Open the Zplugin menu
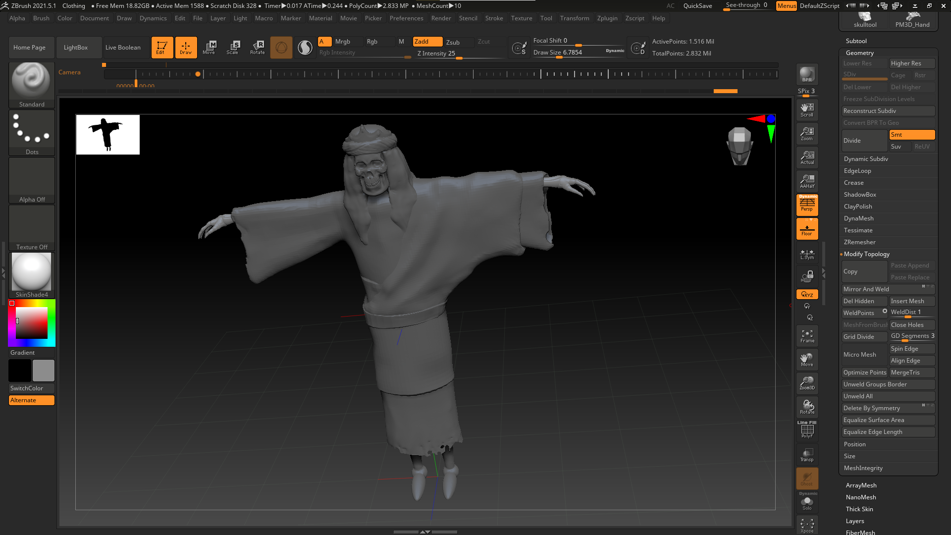Screen dimensions: 951x535 607,18
